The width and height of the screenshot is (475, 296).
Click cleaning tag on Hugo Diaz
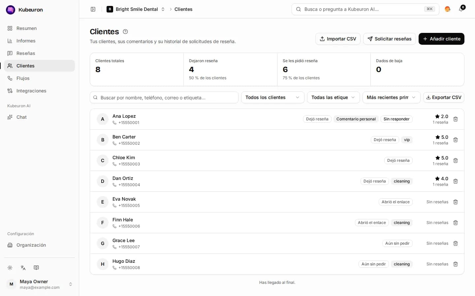point(401,264)
